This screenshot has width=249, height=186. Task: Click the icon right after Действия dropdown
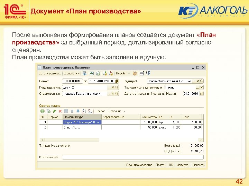85,73
